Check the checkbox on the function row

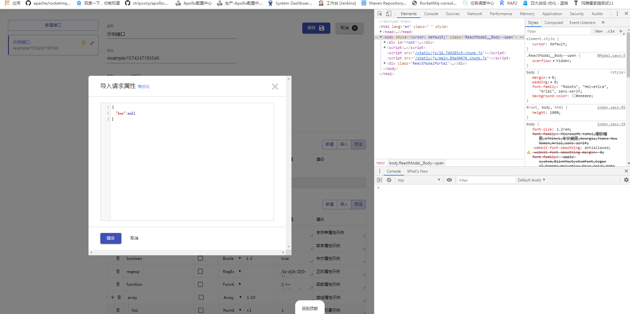tap(200, 284)
